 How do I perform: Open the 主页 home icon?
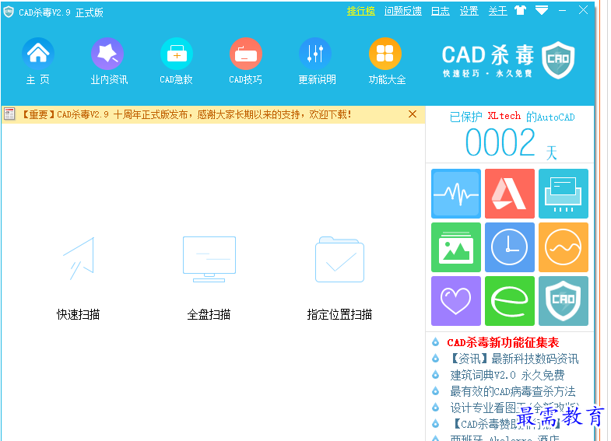(x=38, y=54)
